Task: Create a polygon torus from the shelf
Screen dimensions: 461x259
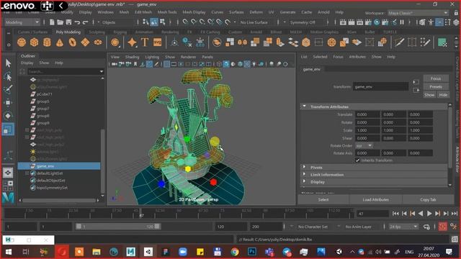Action: pyautogui.click(x=72, y=42)
